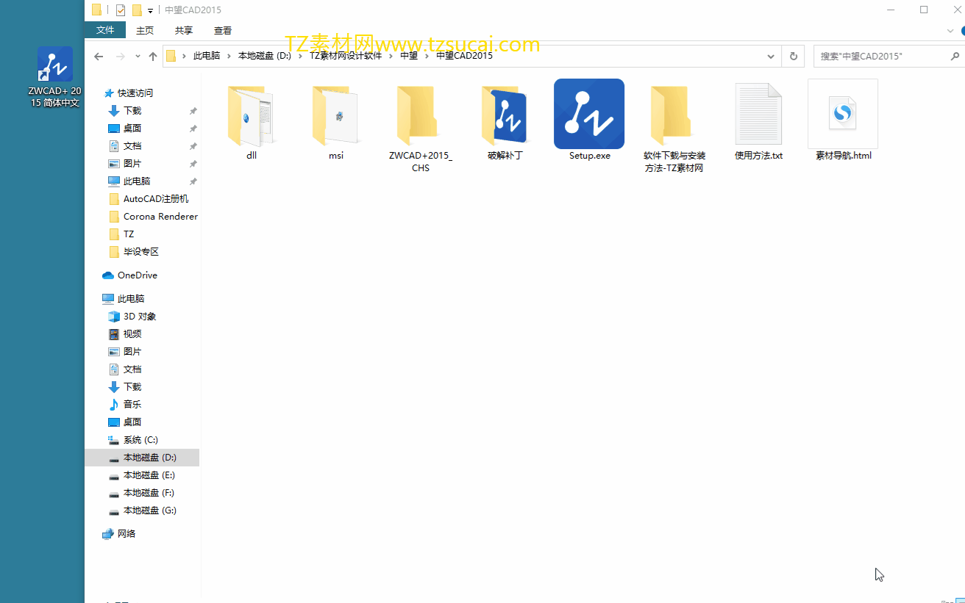Click the 中望 breadcrumb in address bar

point(409,56)
